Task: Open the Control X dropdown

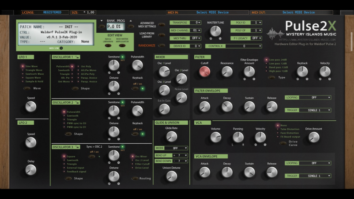Action: tap(234, 46)
